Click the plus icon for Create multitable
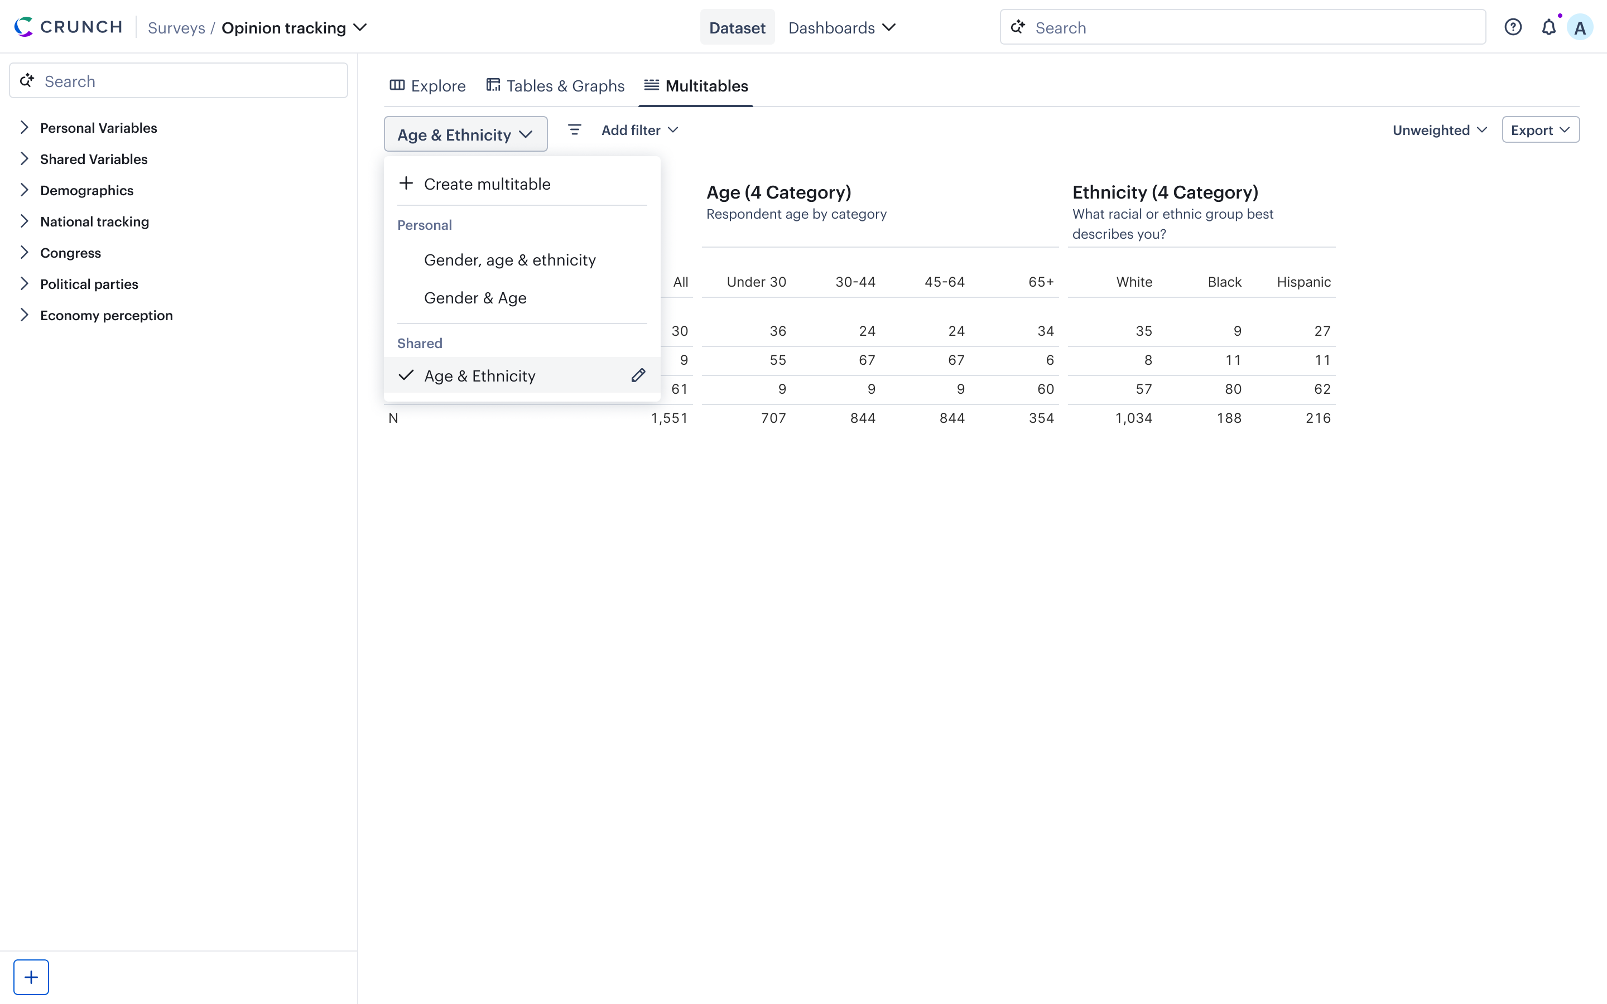The height and width of the screenshot is (1004, 1607). [x=406, y=184]
